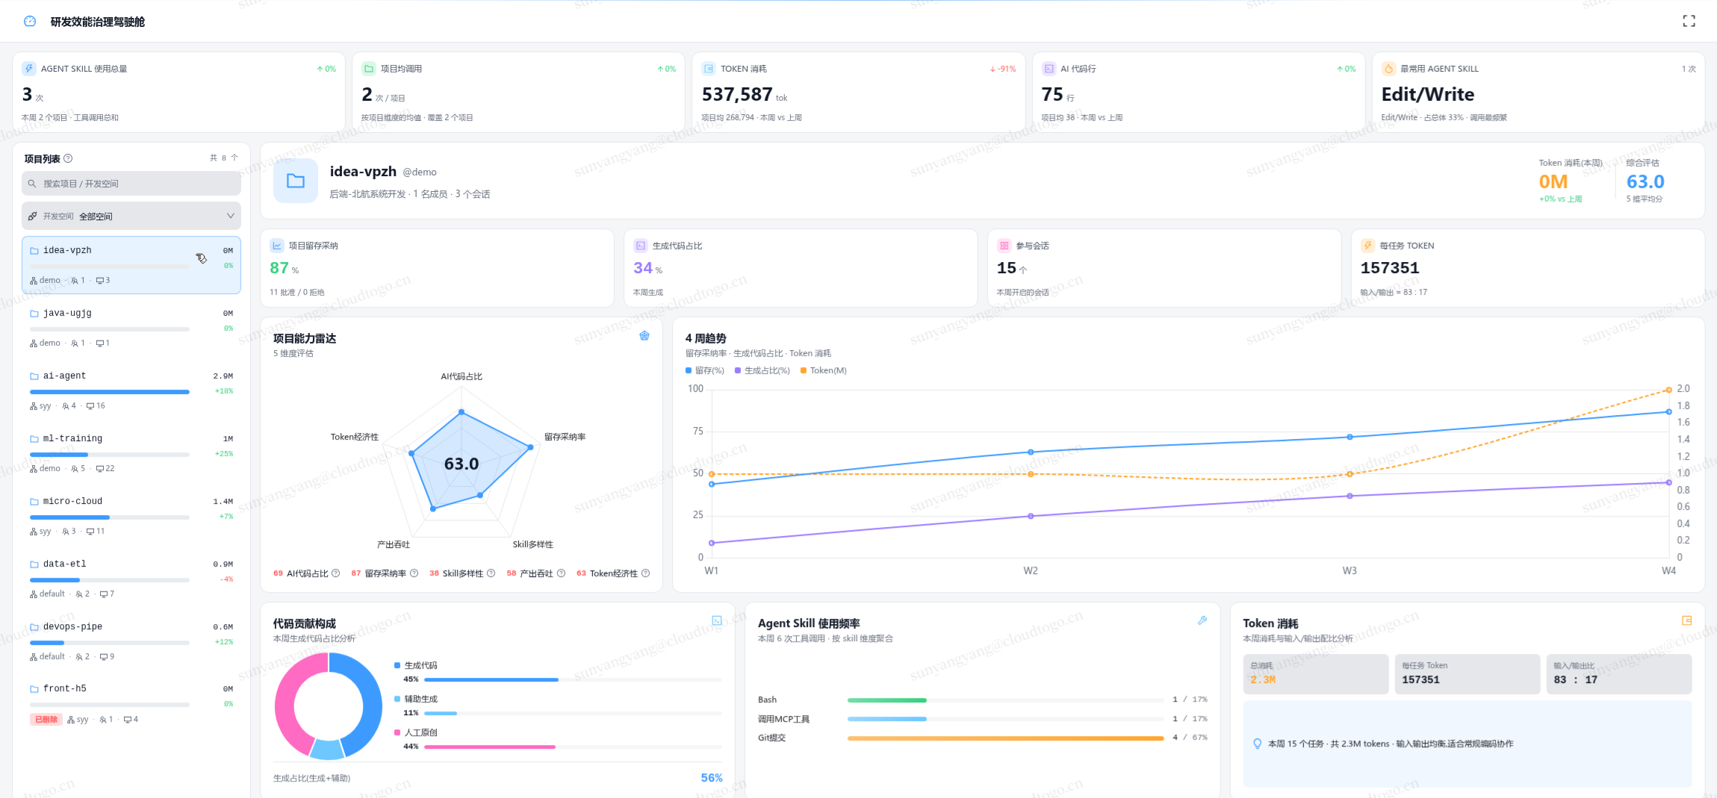1717x798 pixels.
Task: Click the plug icon beside 开发空间
Action: pos(33,216)
